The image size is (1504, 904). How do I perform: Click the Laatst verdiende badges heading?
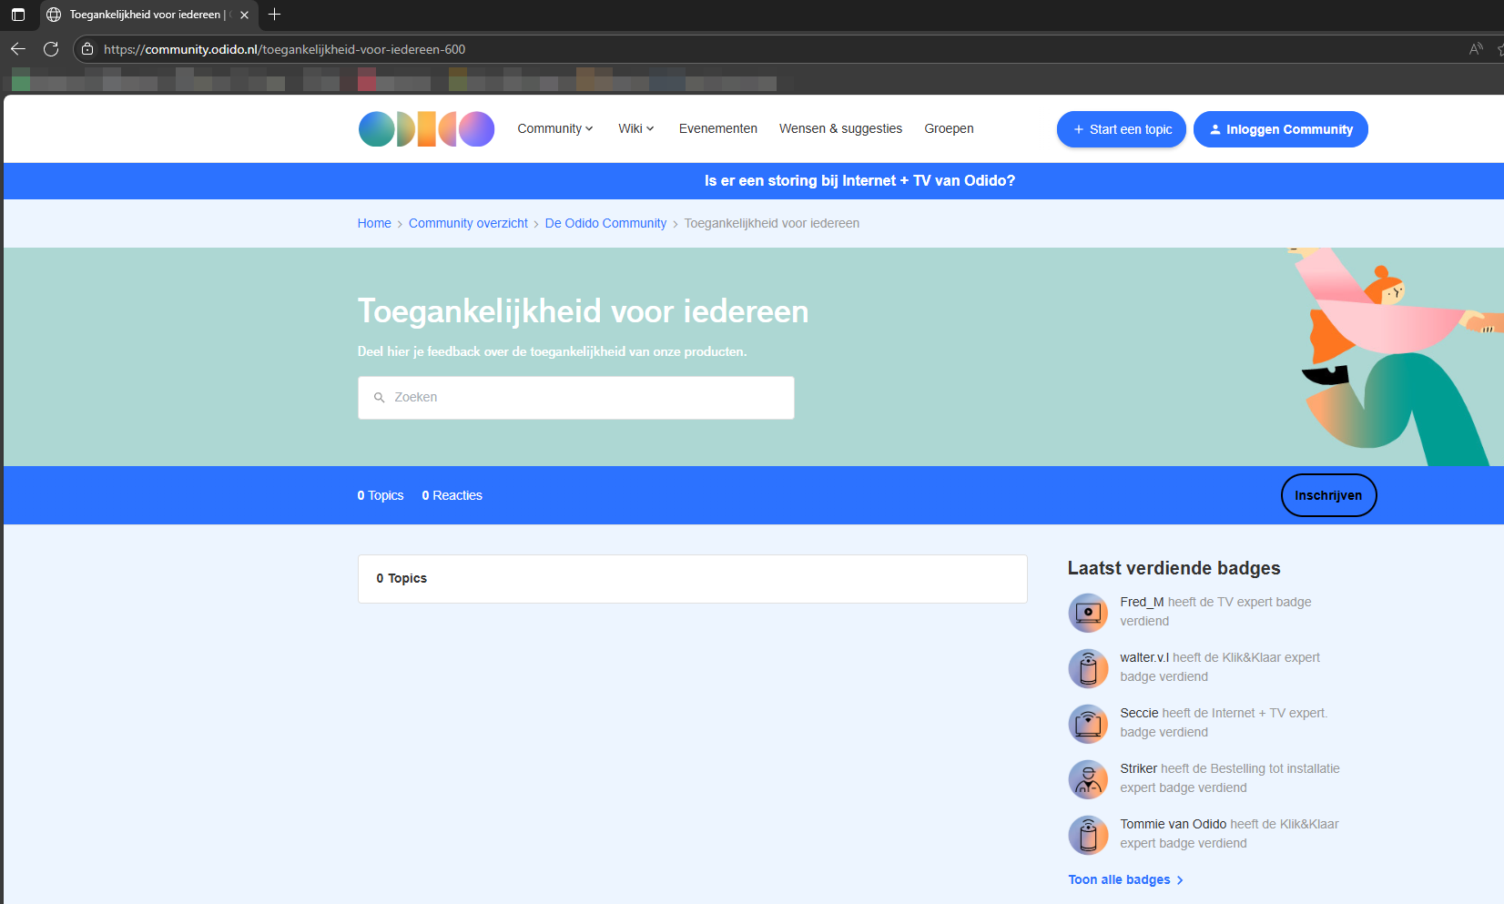point(1174,568)
